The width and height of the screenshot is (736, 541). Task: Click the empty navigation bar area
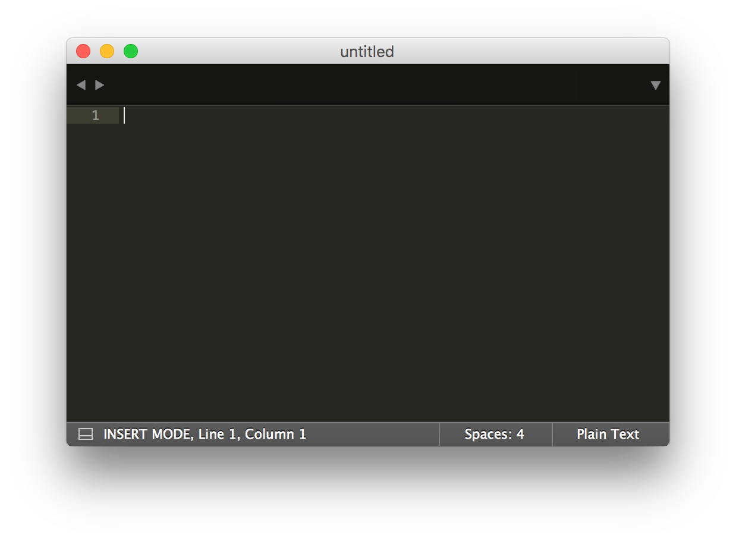coord(357,84)
